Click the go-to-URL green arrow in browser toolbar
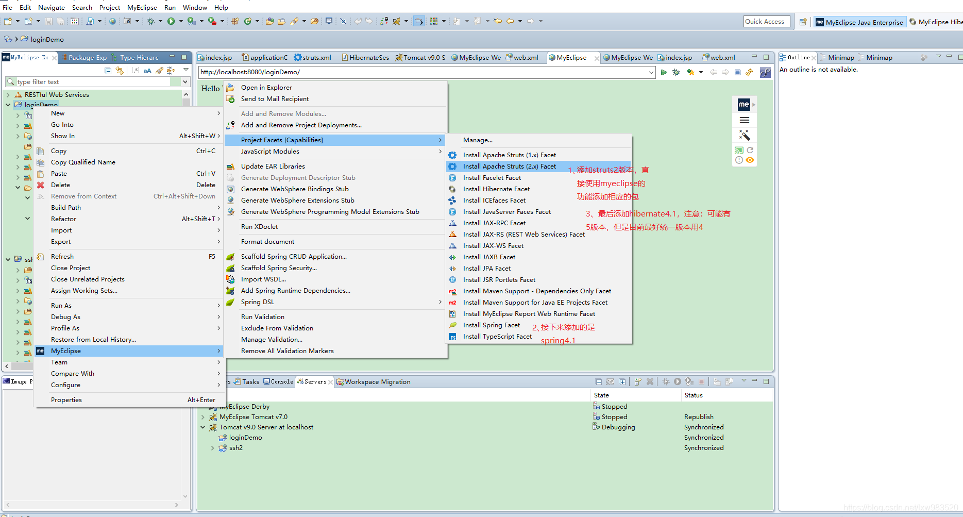The width and height of the screenshot is (963, 517). tap(664, 72)
